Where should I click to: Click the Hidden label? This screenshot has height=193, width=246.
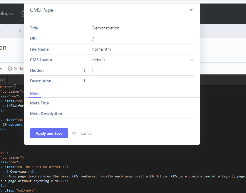click(37, 70)
